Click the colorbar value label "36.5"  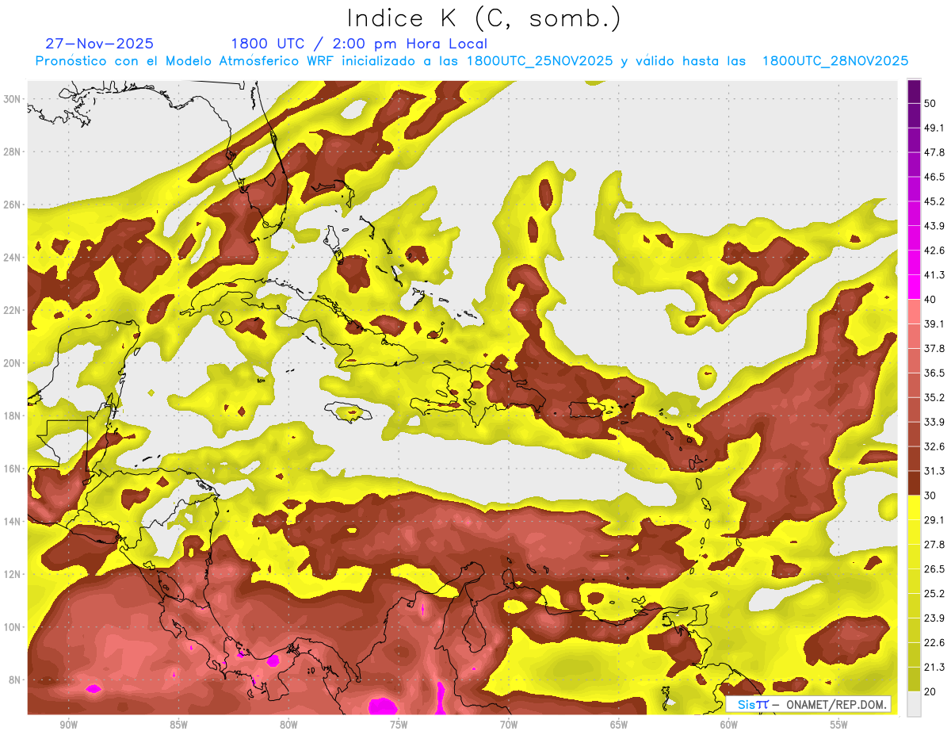934,373
